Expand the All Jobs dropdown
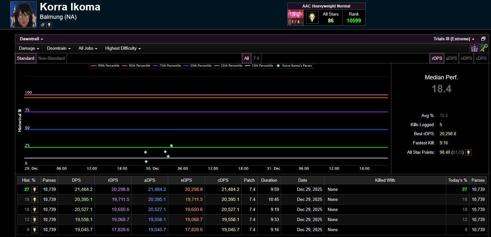491x237 pixels. click(88, 48)
